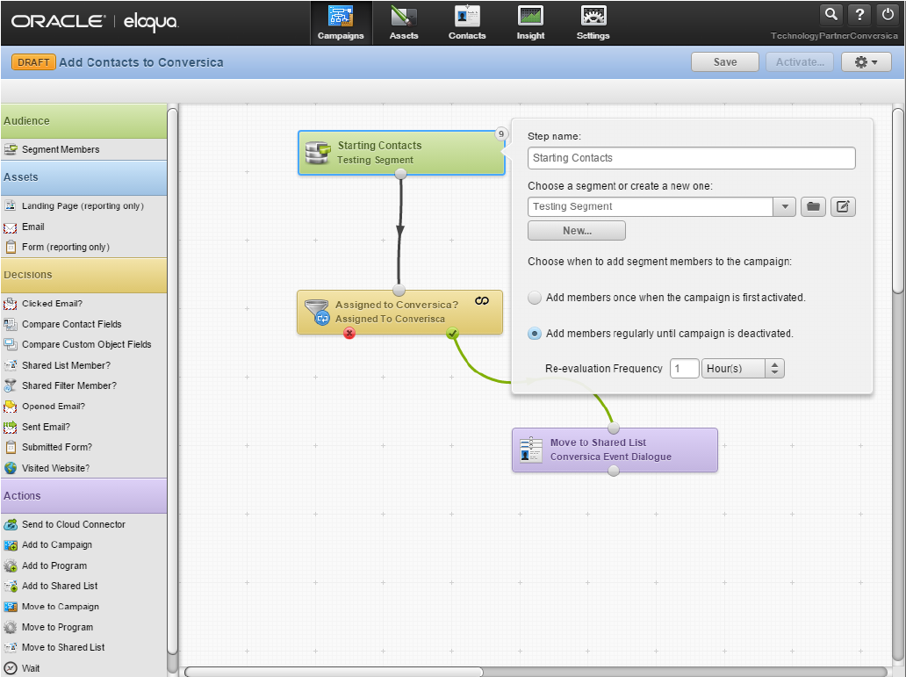
Task: Click the canvas vertical scrollbar
Action: 897,200
